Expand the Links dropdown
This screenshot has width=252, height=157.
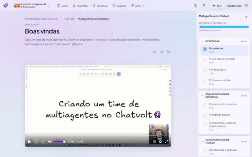tap(137, 5)
